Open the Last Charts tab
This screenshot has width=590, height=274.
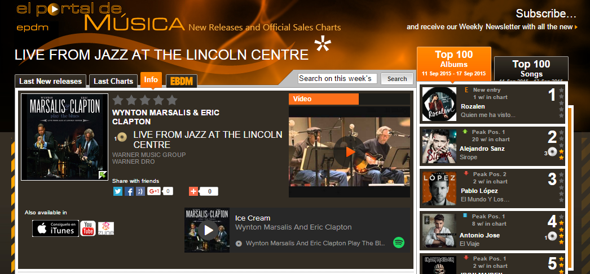[x=113, y=81]
